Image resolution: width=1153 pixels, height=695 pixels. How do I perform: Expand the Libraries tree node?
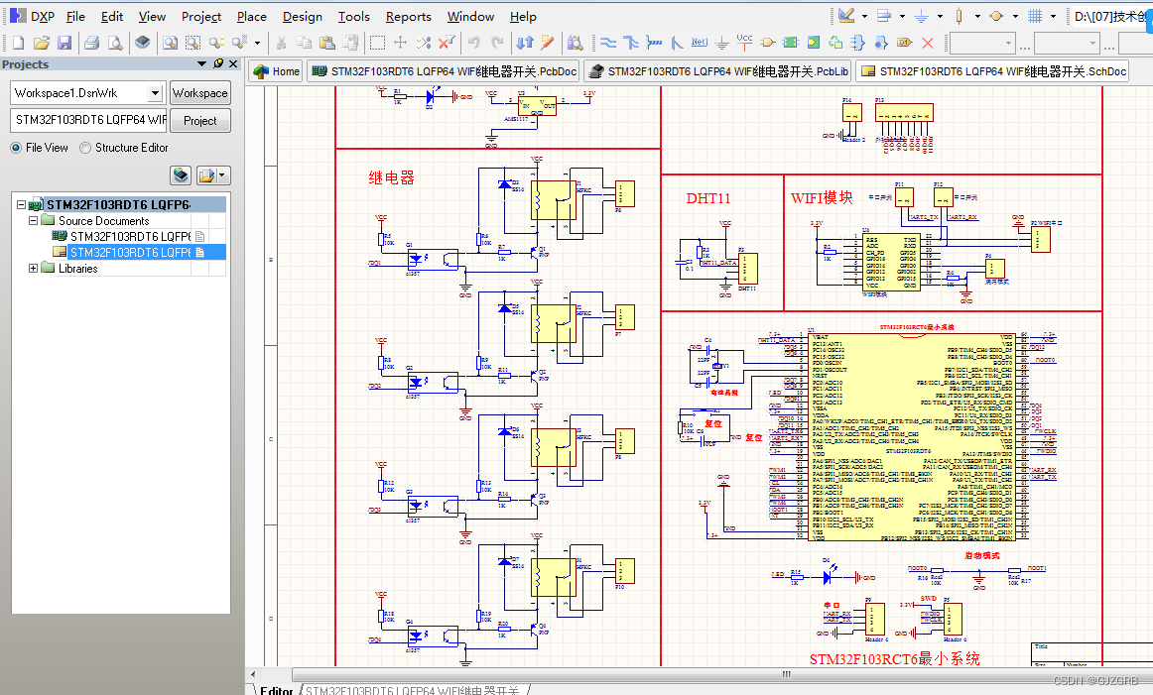click(32, 268)
